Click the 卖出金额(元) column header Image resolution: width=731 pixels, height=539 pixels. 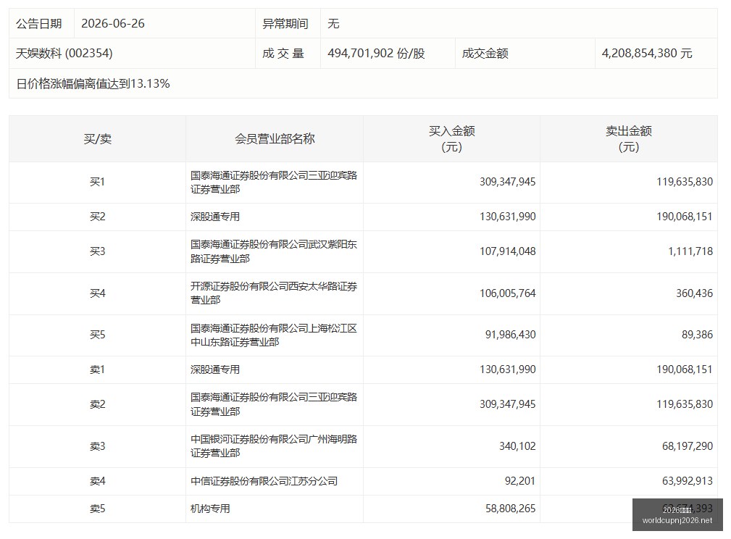click(x=628, y=138)
